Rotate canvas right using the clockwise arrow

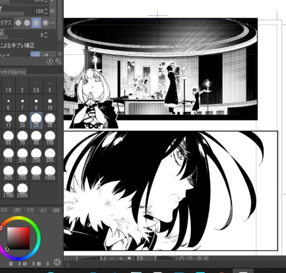pos(190,258)
